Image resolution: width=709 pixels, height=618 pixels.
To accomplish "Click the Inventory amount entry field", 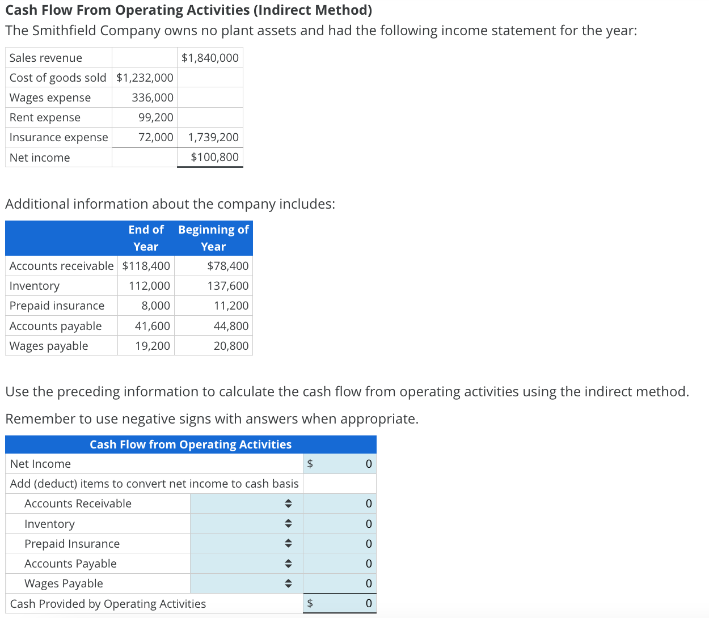I will [340, 523].
